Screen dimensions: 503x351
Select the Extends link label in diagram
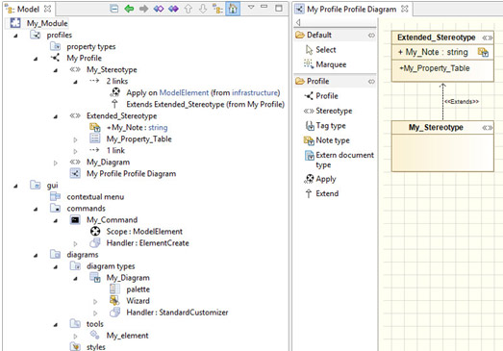click(x=462, y=102)
